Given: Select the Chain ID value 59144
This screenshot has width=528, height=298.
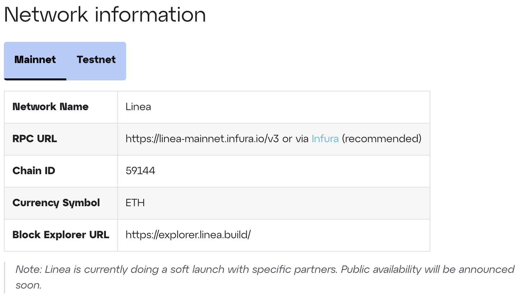Looking at the screenshot, I should tap(140, 171).
